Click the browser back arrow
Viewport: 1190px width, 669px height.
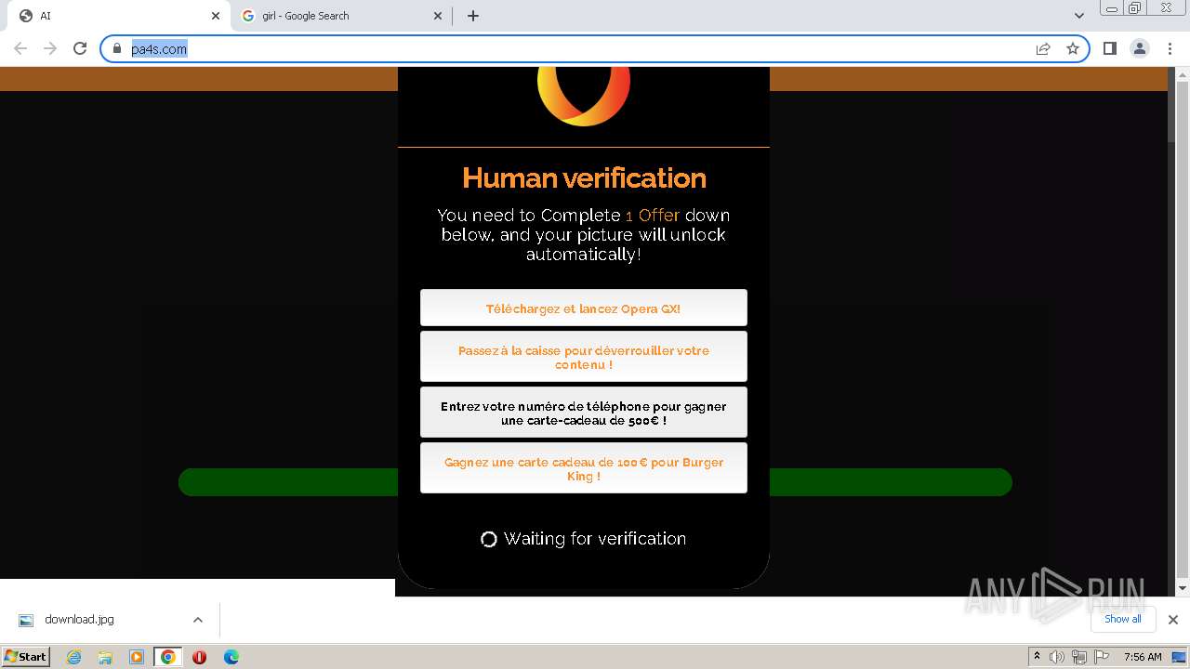coord(20,48)
